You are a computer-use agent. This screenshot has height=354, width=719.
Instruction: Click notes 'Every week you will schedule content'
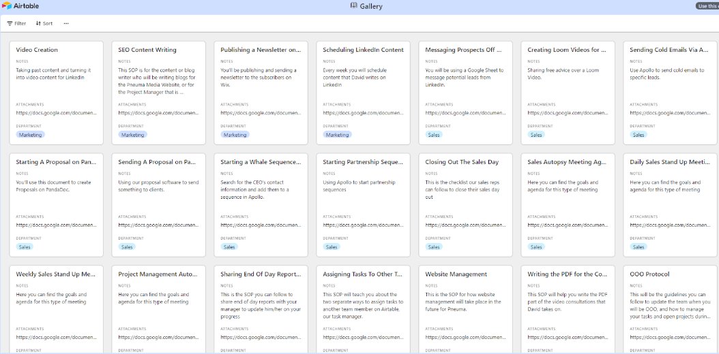(x=355, y=78)
